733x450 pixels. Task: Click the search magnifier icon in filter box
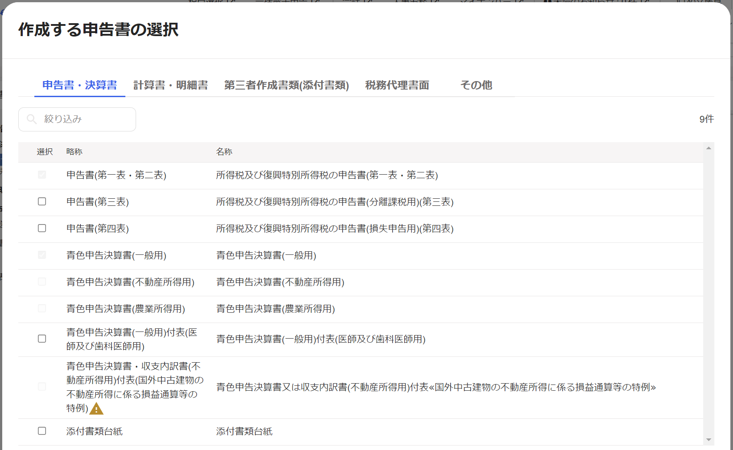coord(32,119)
